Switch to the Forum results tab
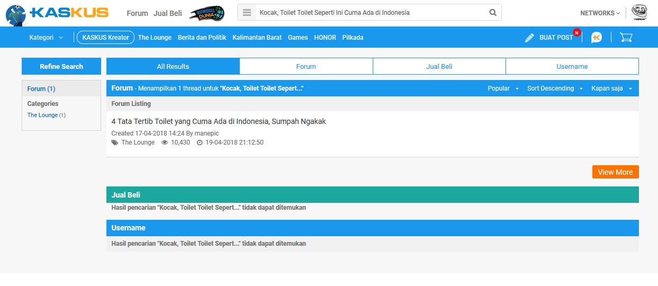The height and width of the screenshot is (286, 658). pyautogui.click(x=306, y=66)
